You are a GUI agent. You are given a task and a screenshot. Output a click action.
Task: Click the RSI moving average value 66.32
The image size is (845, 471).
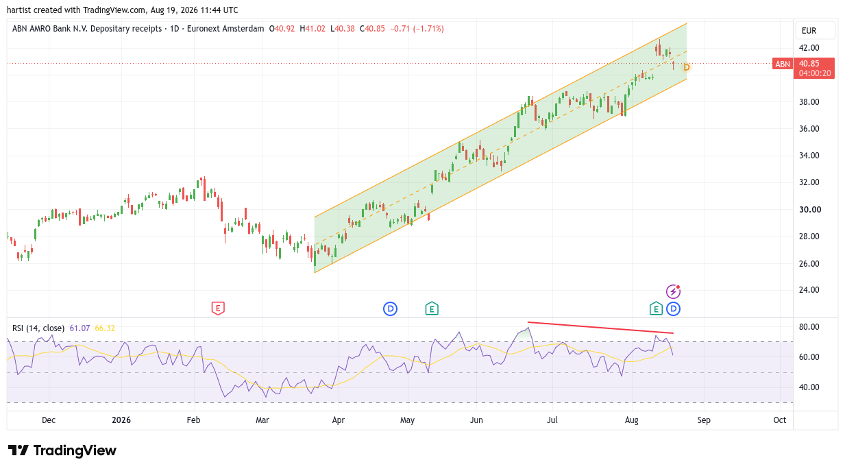tap(104, 328)
